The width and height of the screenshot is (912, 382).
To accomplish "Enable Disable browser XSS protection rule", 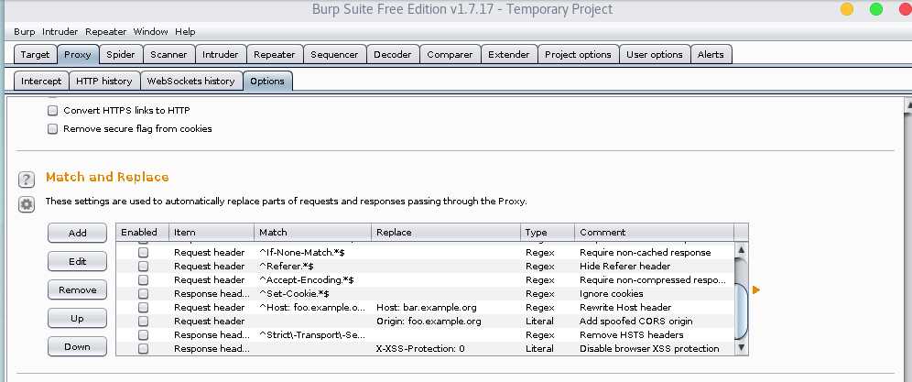I will [x=143, y=348].
